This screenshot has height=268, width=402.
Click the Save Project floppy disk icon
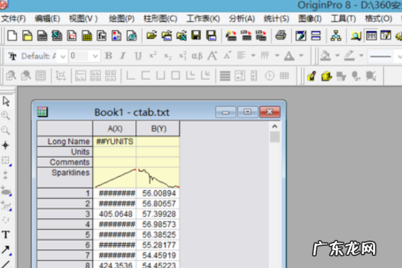coord(197,35)
